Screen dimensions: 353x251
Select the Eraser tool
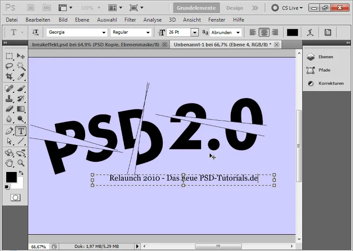tap(9, 109)
